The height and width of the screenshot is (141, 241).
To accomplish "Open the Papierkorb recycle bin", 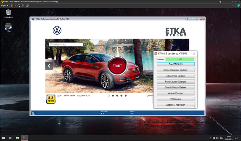I will [8, 14].
